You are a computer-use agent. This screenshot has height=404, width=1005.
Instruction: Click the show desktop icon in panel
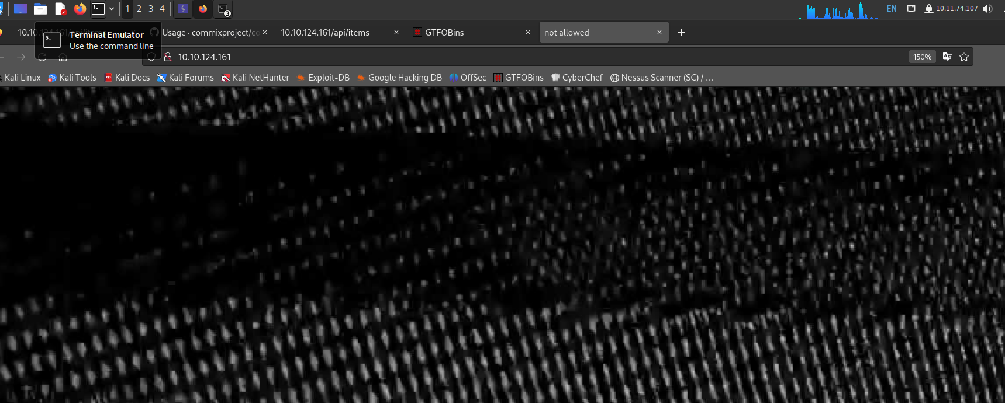[20, 9]
